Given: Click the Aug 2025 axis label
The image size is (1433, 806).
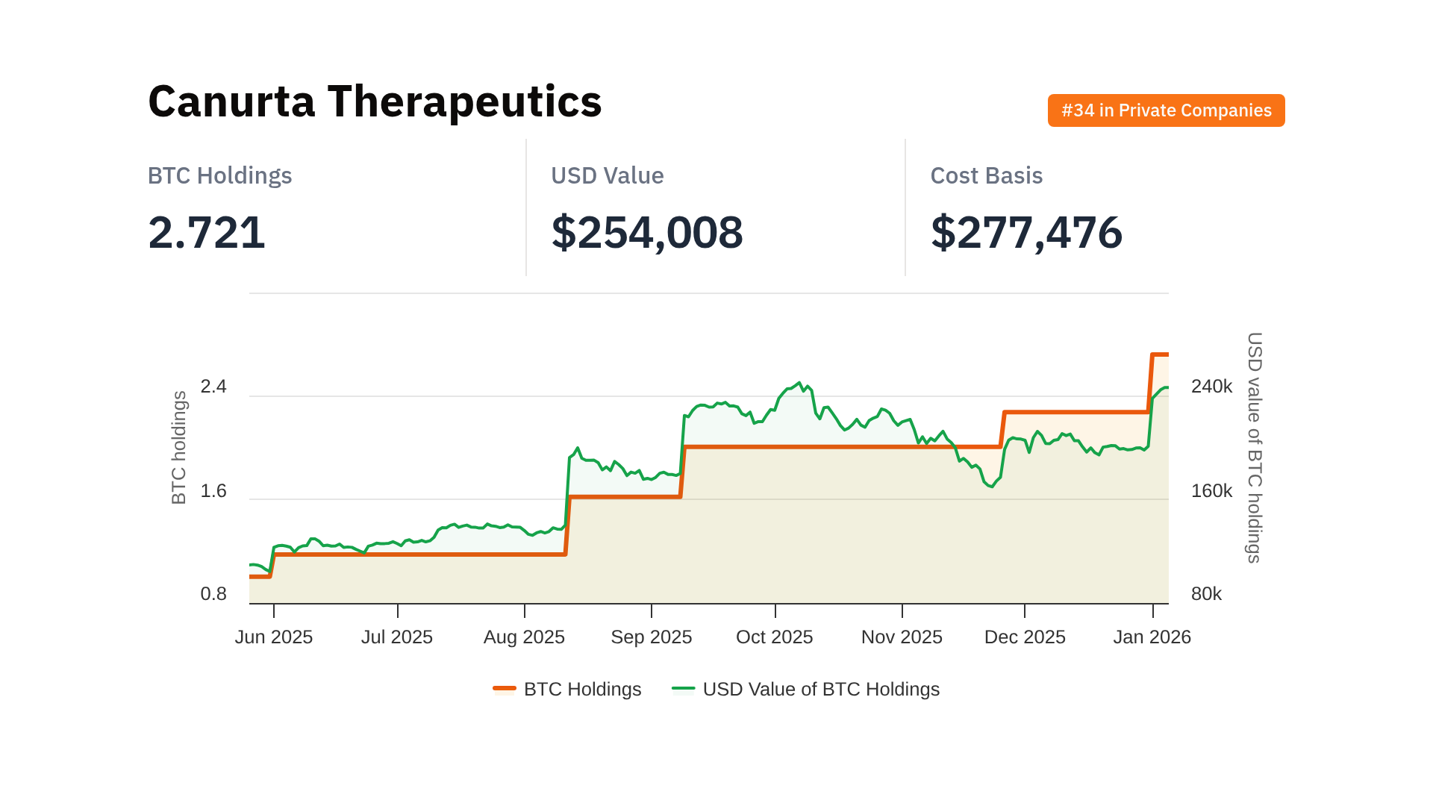Looking at the screenshot, I should (524, 637).
